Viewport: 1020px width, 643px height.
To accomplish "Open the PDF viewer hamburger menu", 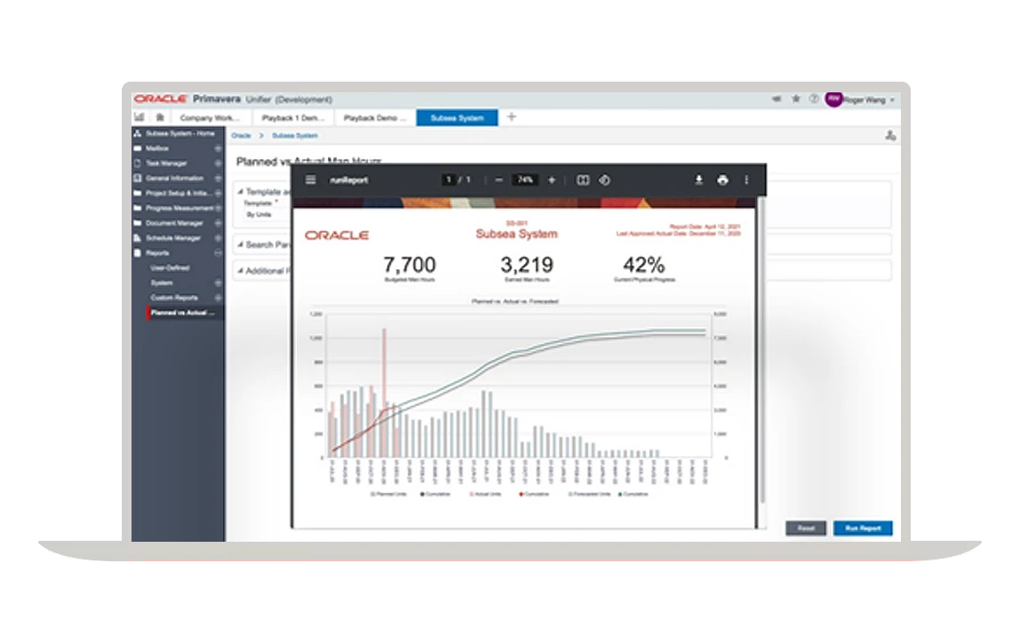I will [310, 180].
